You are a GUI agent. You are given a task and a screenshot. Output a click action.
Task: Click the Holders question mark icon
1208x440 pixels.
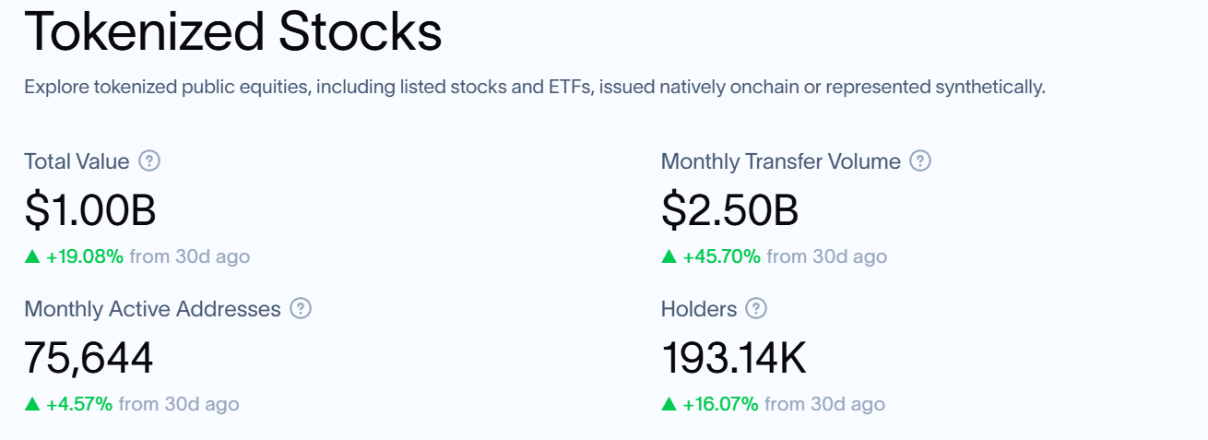coord(757,309)
